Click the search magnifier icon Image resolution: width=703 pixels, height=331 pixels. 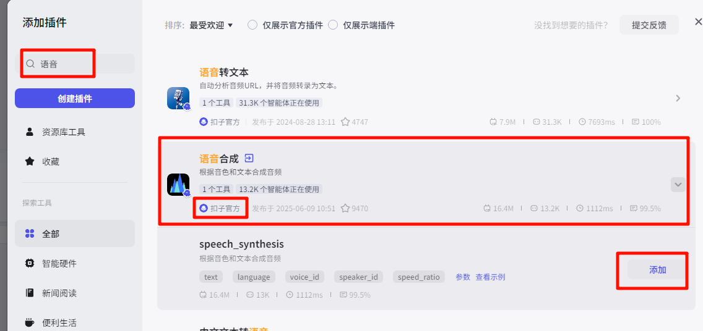tap(30, 64)
